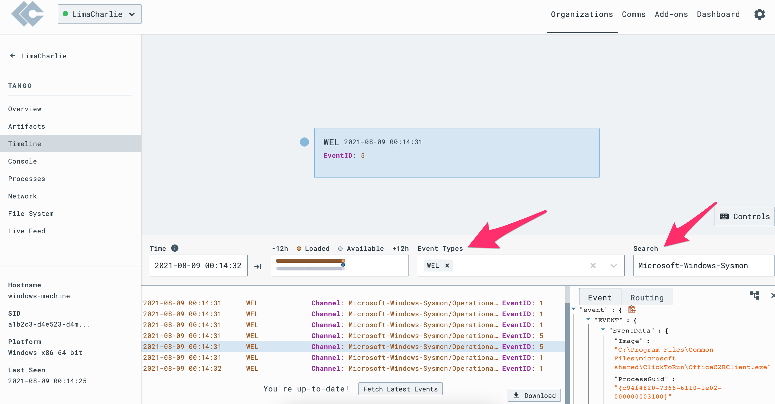Viewport: 775px width, 404px height.
Task: Open the settings gear icon
Action: pyautogui.click(x=759, y=14)
